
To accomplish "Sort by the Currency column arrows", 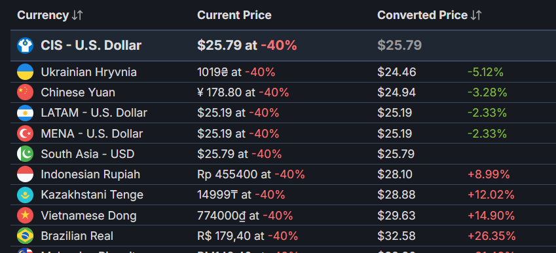I will click(x=77, y=15).
